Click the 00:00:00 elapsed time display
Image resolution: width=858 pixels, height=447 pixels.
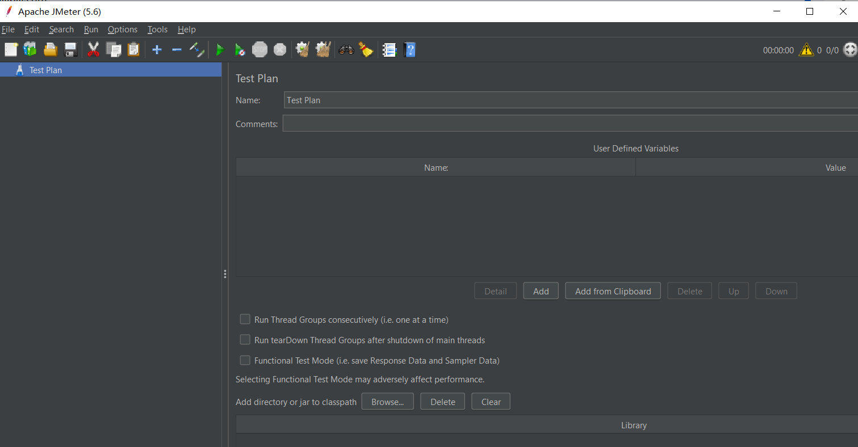click(x=778, y=50)
